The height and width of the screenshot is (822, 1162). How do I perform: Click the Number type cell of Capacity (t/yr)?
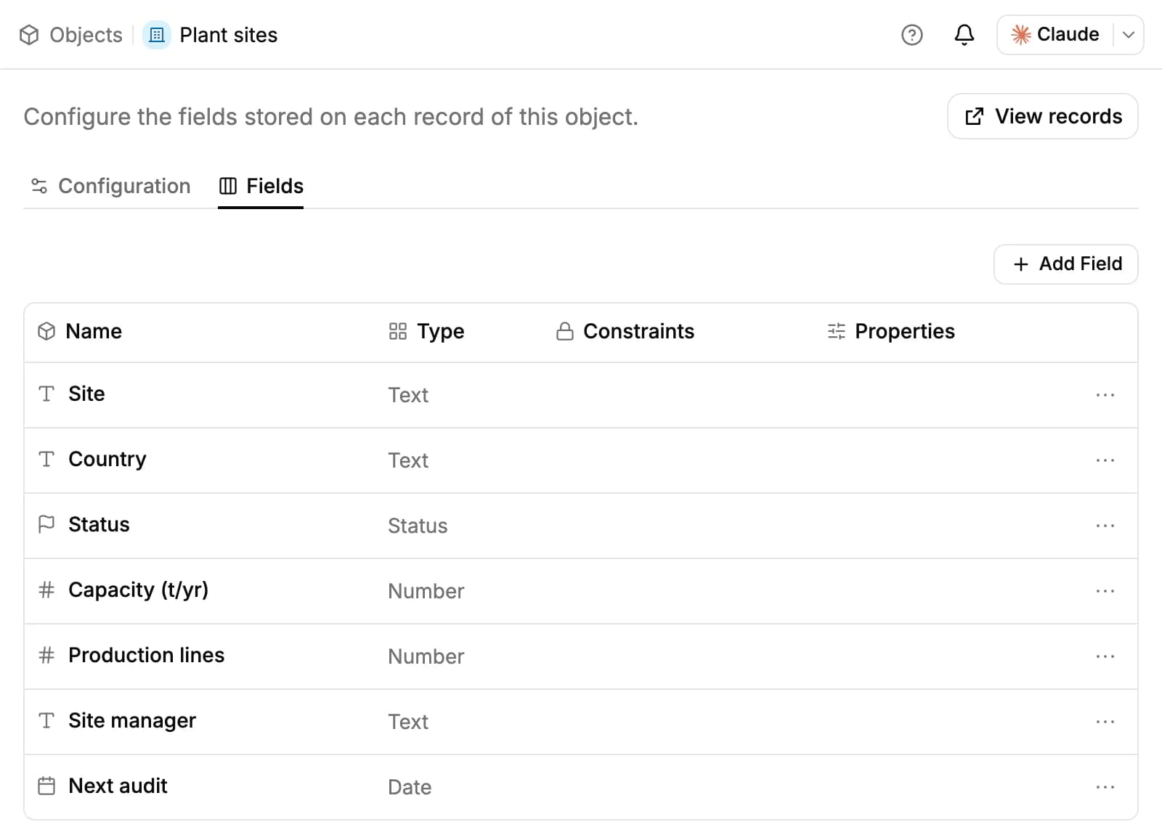[x=426, y=591]
